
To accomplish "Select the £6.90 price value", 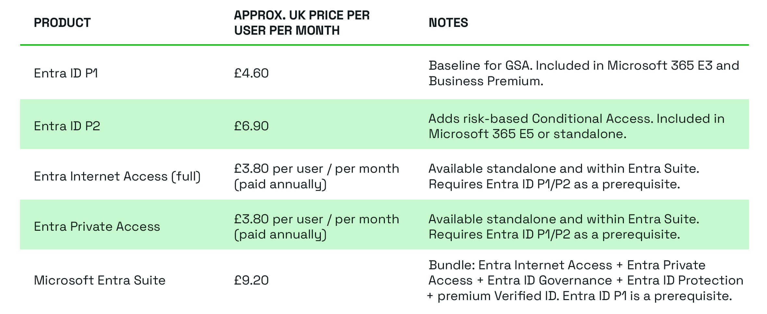I will click(x=251, y=126).
